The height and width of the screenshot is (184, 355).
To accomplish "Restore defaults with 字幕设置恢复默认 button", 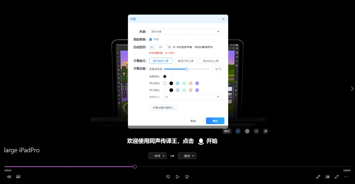I will (x=163, y=108).
